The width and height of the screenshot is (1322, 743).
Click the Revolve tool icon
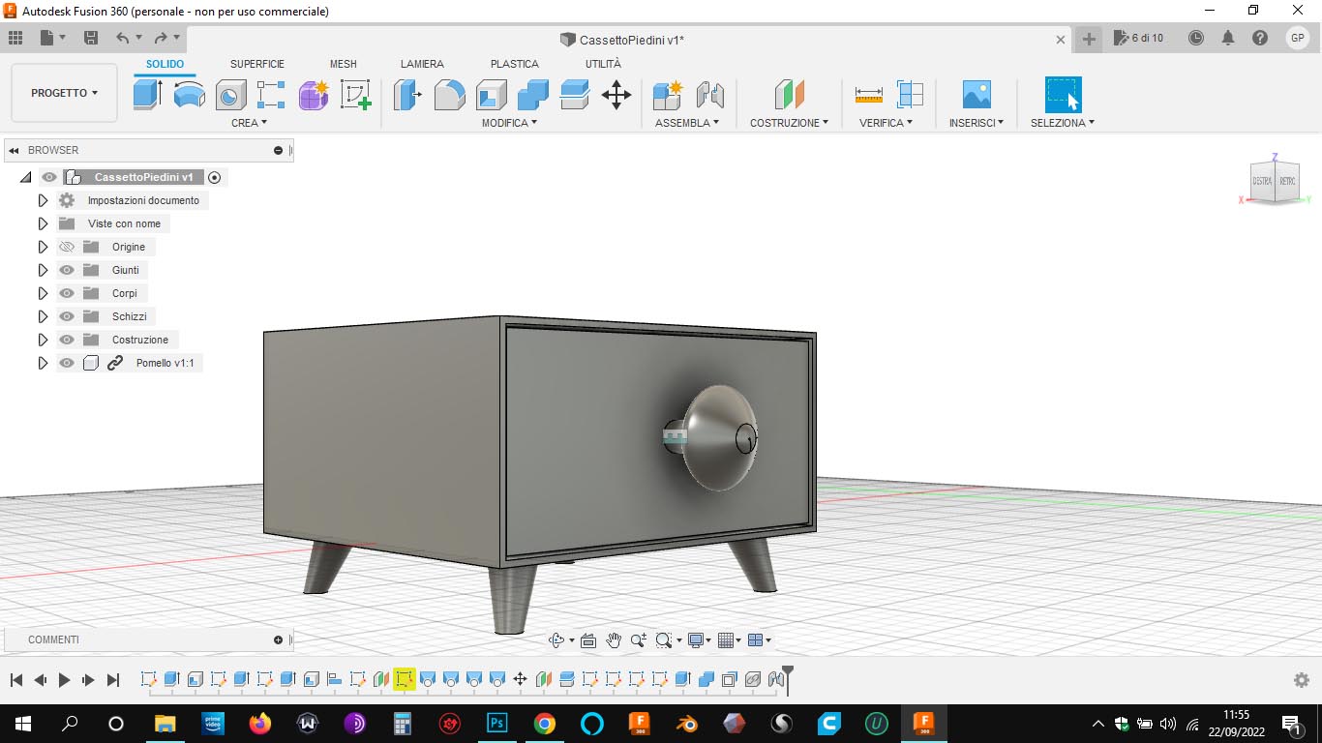pos(189,95)
